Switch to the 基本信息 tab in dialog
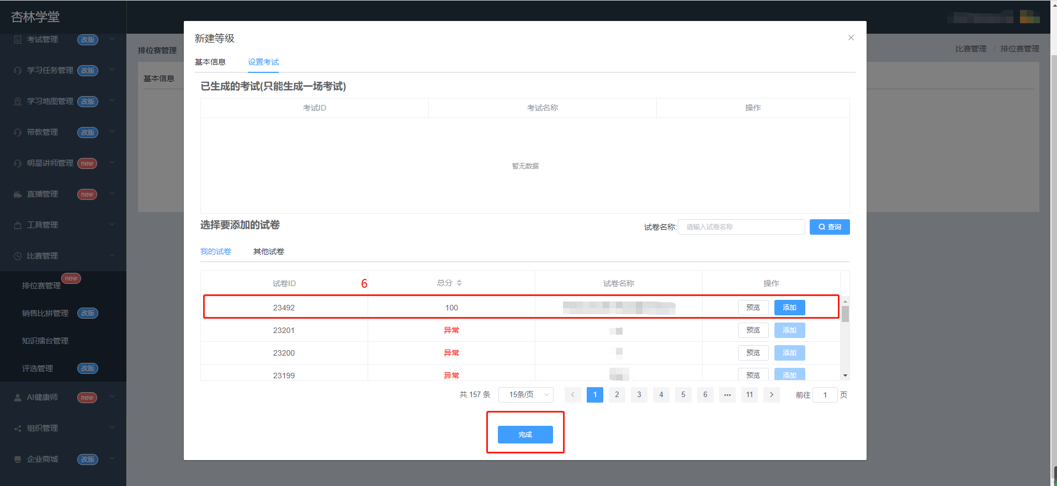This screenshot has height=486, width=1057. pyautogui.click(x=210, y=62)
